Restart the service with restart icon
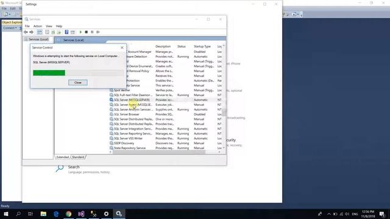Screen dimensions: 390x219 [x=98, y=32]
